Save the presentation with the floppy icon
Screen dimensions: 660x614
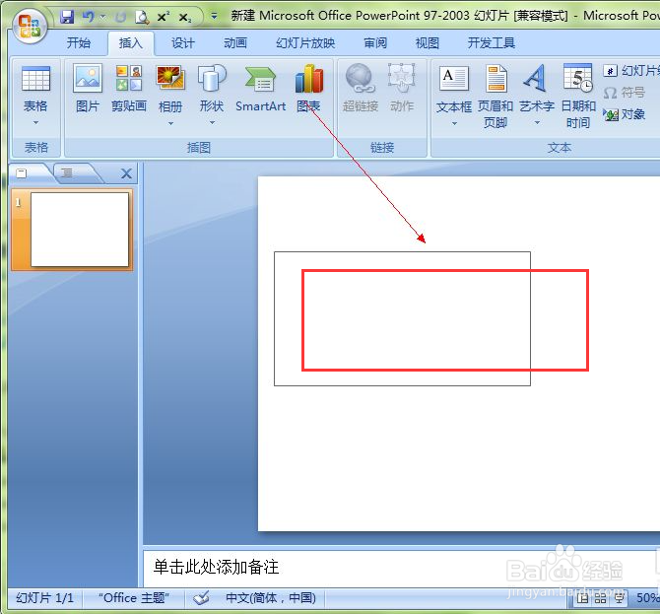click(x=67, y=18)
